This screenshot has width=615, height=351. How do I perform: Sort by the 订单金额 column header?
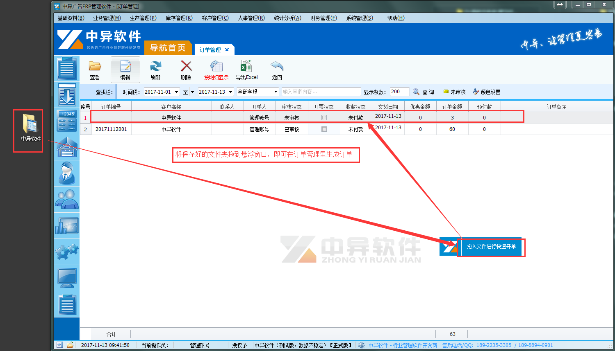[452, 107]
